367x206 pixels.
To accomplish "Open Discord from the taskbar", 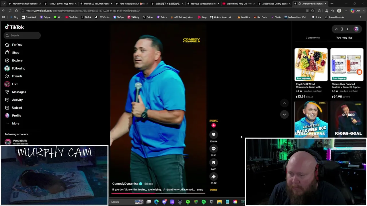I will [x=164, y=202].
